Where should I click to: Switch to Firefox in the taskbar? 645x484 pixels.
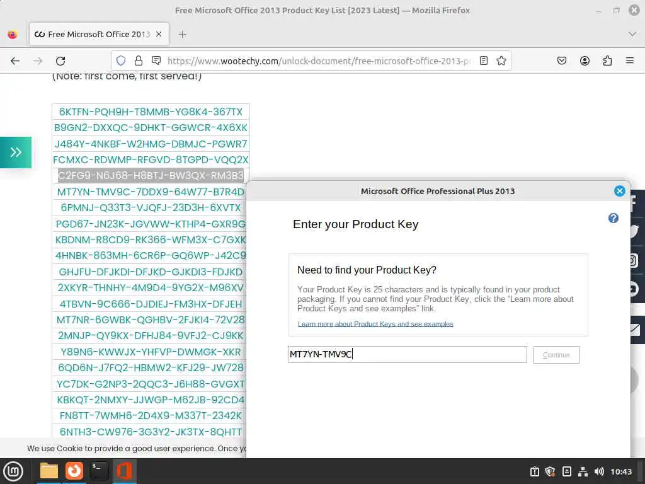[x=74, y=471]
